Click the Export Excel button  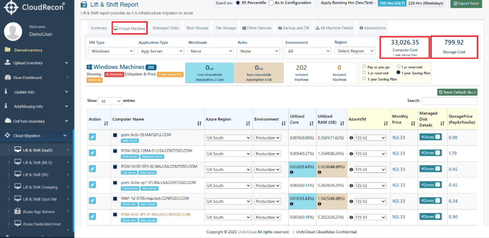[x=466, y=4]
